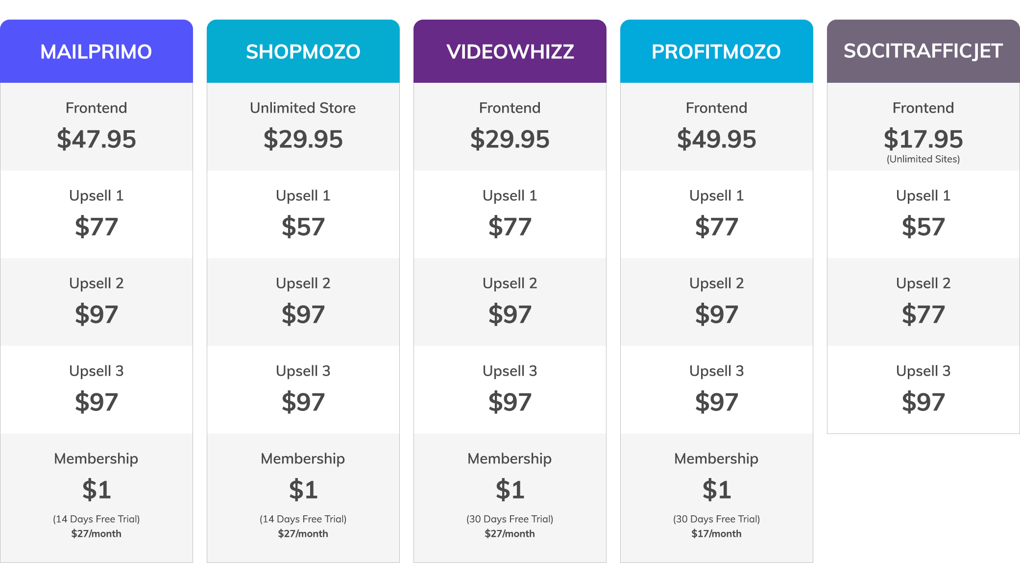
Task: Click ProfitMozo's Upsell 3 price $97
Action: tap(716, 402)
